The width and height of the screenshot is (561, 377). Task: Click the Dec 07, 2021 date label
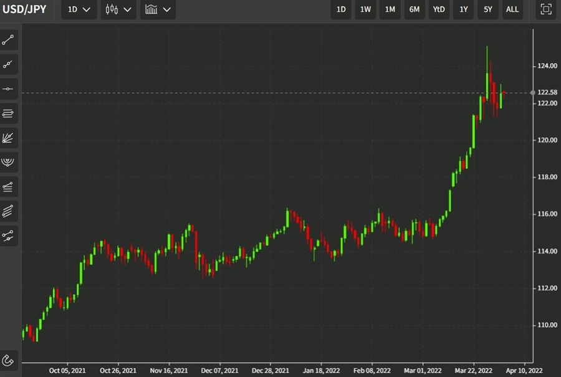[x=219, y=371]
